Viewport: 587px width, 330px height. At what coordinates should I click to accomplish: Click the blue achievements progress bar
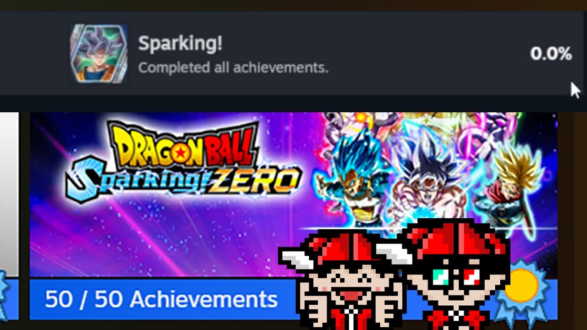(293, 299)
